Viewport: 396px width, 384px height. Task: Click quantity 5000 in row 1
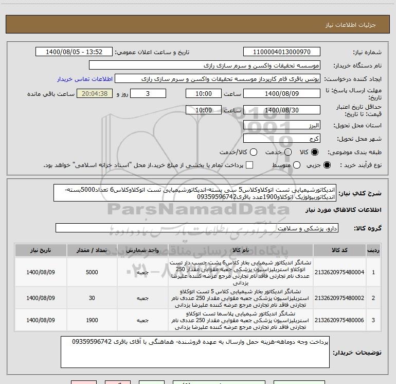tap(92, 272)
